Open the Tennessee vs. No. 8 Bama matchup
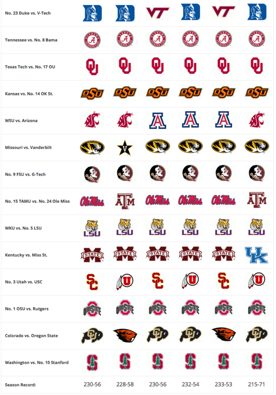The image size is (276, 395). pos(31,40)
